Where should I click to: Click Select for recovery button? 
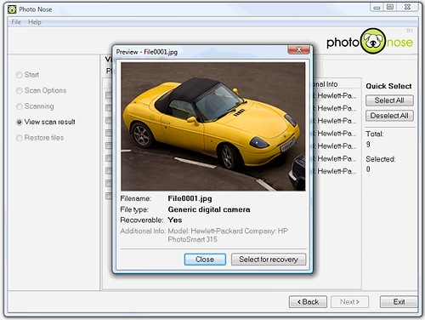269,260
